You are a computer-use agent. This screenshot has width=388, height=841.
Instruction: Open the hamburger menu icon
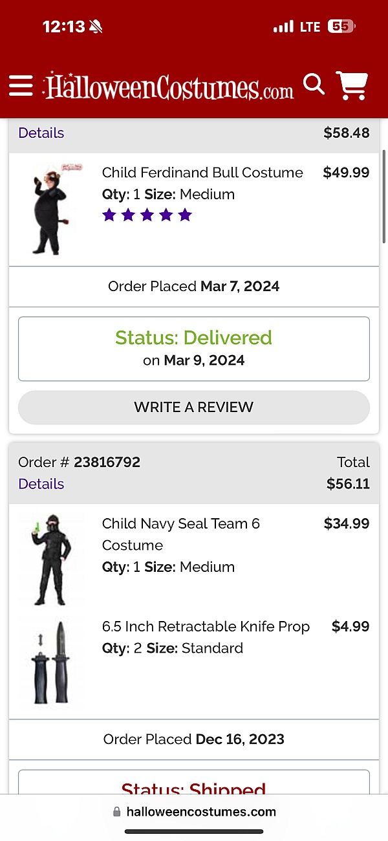pyautogui.click(x=21, y=85)
